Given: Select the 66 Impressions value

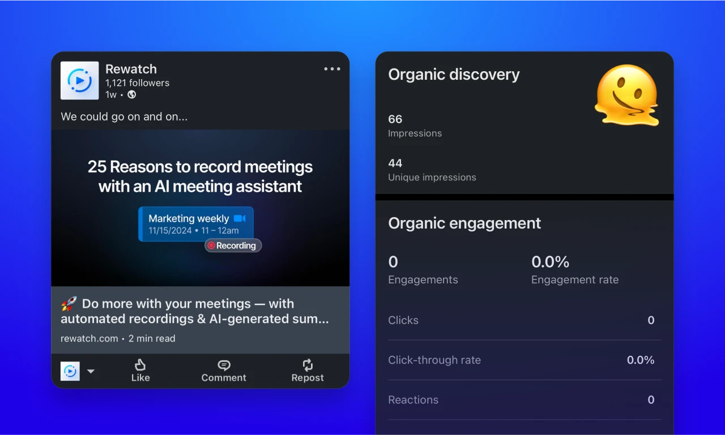Looking at the screenshot, I should click(x=395, y=119).
